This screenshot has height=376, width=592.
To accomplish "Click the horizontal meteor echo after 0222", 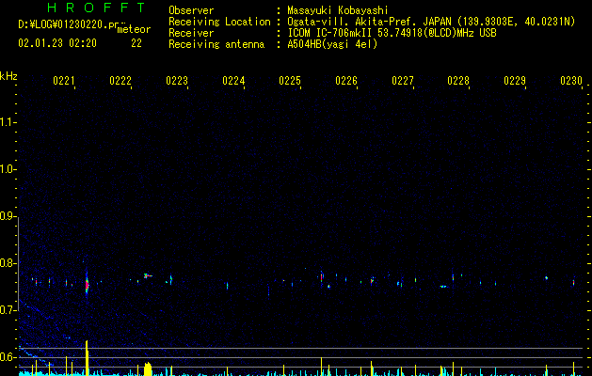I will [148, 276].
